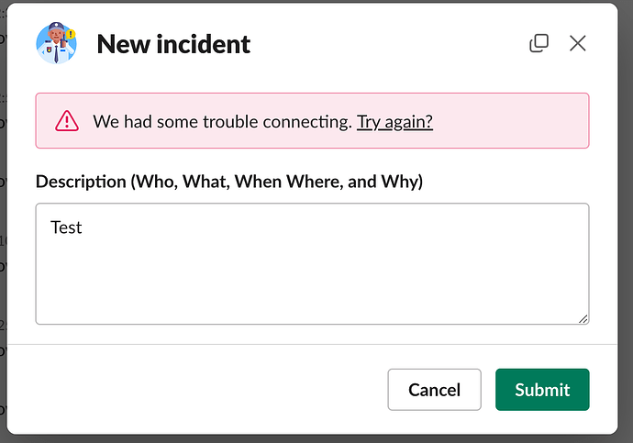This screenshot has width=633, height=443.
Task: Click the red warning triangle icon
Action: [67, 121]
